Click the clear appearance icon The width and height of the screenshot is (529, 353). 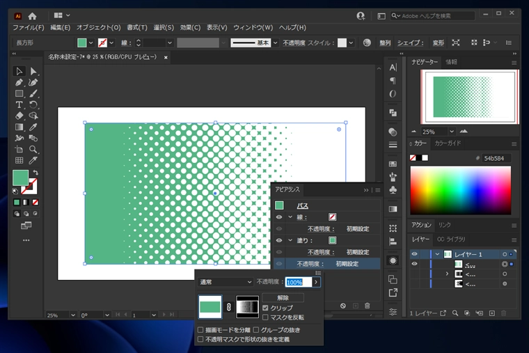pos(342,306)
